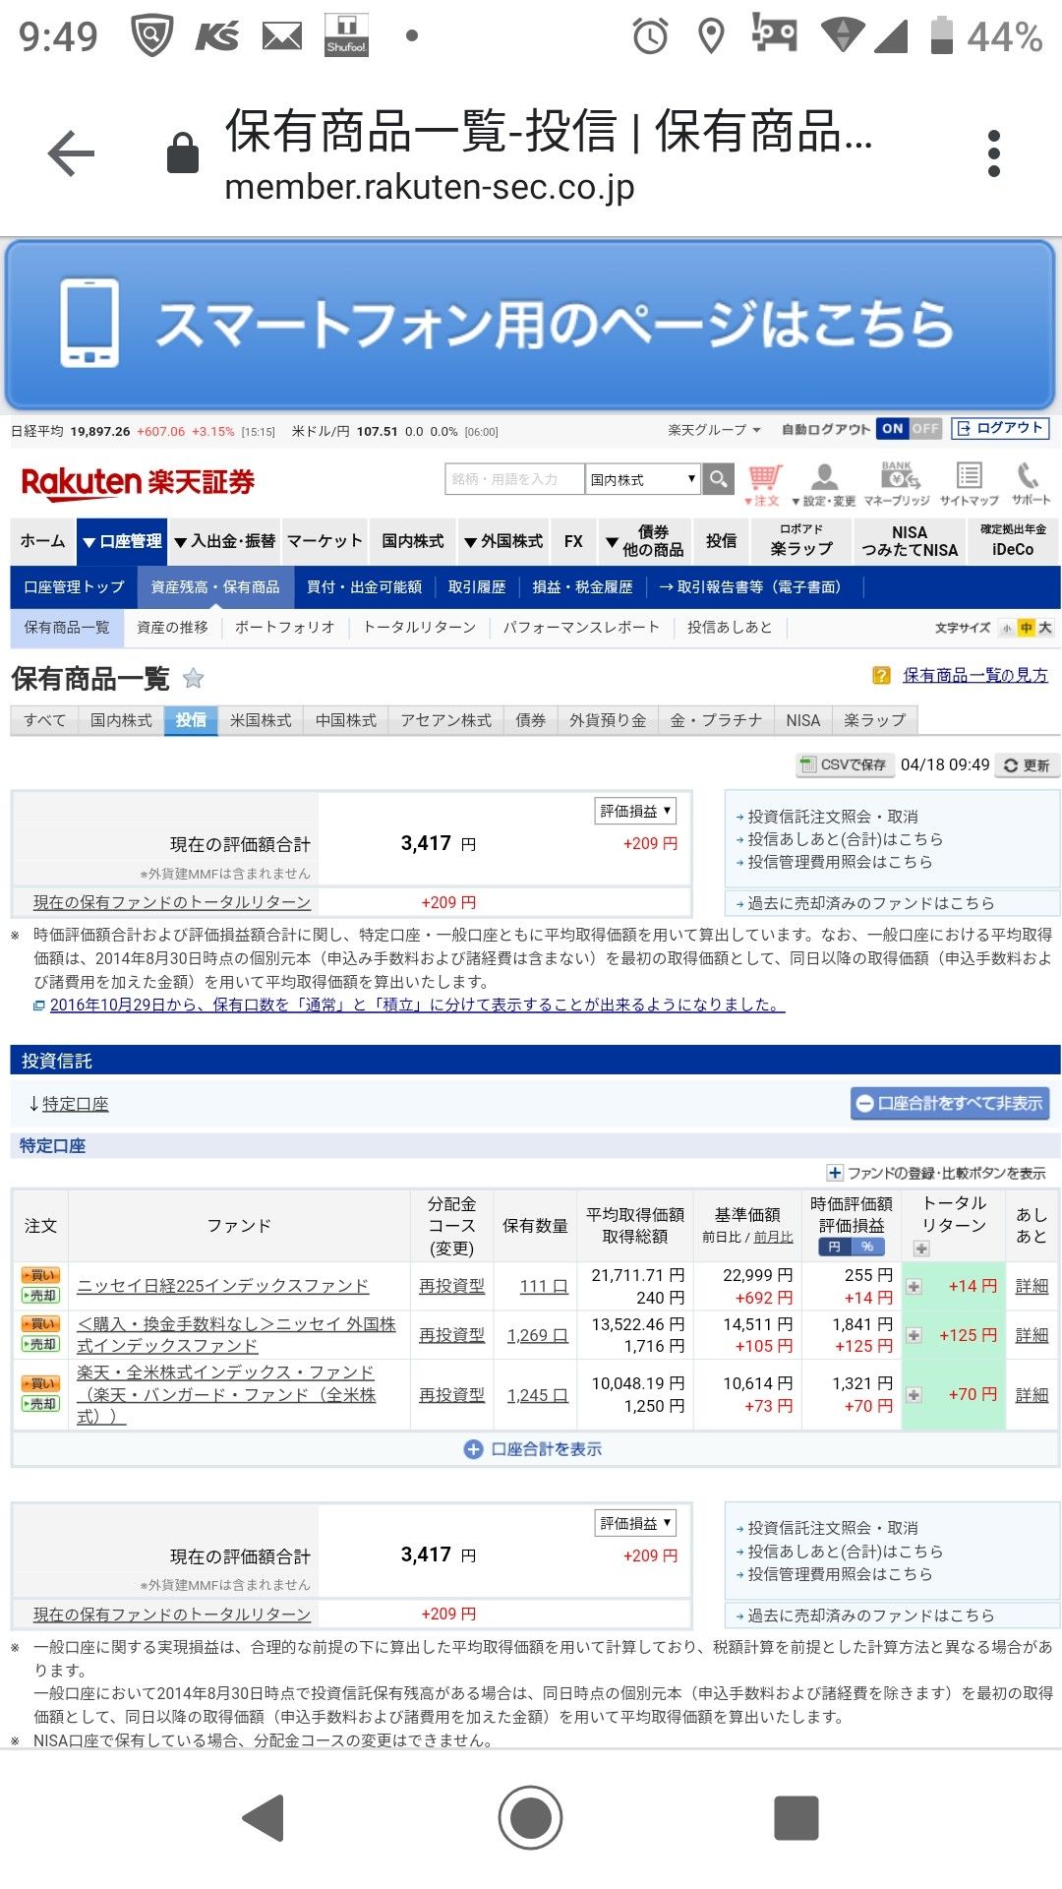This screenshot has width=1062, height=1889.
Task: Click the stock name search input field
Action: coord(513,479)
